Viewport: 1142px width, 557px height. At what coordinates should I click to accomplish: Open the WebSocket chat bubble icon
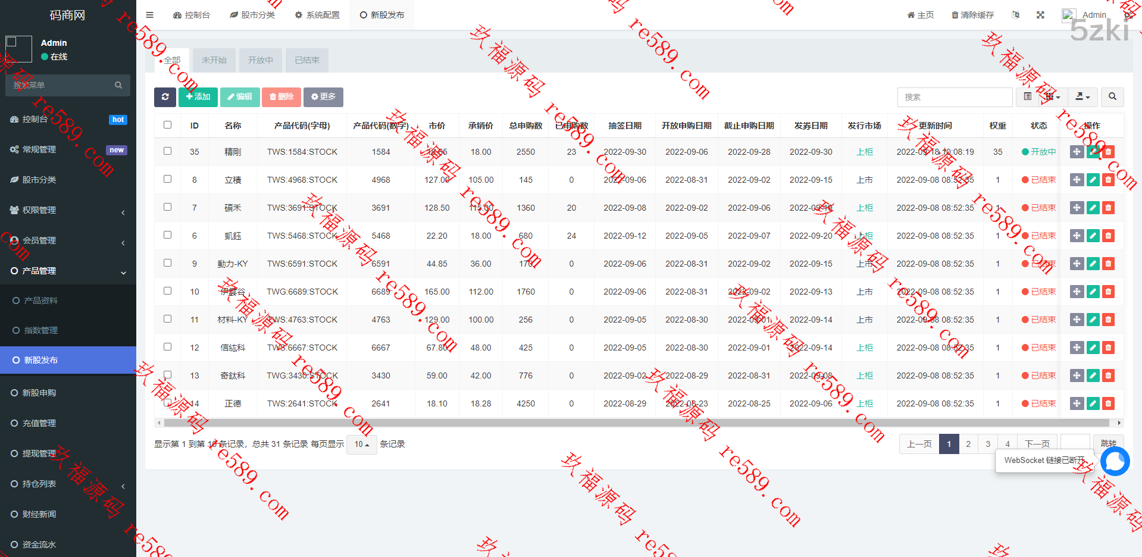[1115, 461]
